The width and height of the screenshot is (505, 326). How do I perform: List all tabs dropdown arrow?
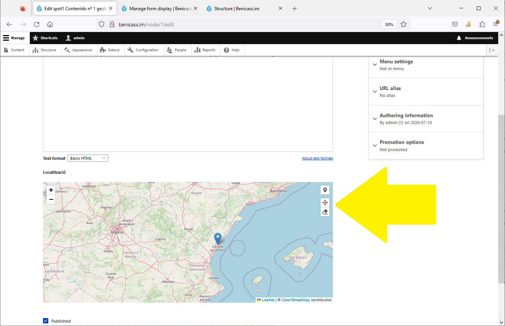click(x=430, y=8)
